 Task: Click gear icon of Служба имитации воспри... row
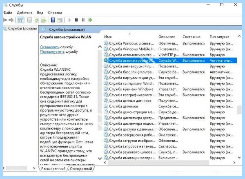[106, 158]
